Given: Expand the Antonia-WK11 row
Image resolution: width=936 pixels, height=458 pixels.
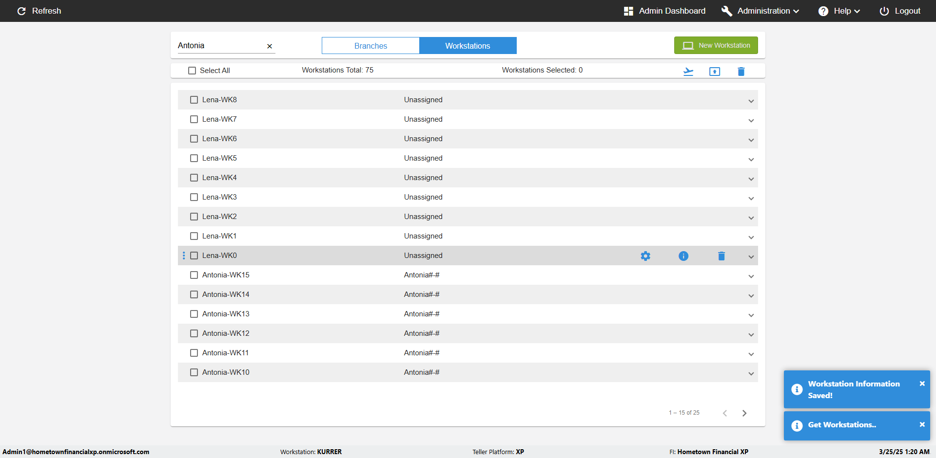Looking at the screenshot, I should pos(751,354).
